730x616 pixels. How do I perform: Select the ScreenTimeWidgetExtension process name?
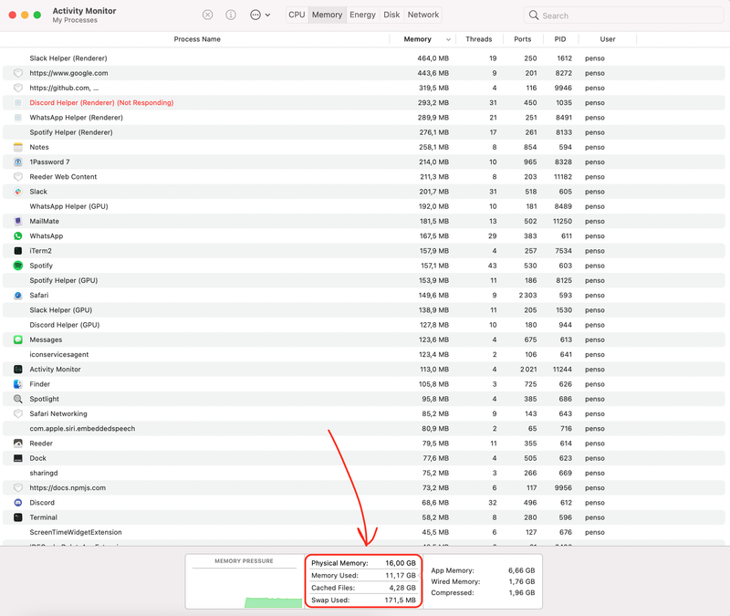[x=76, y=532]
